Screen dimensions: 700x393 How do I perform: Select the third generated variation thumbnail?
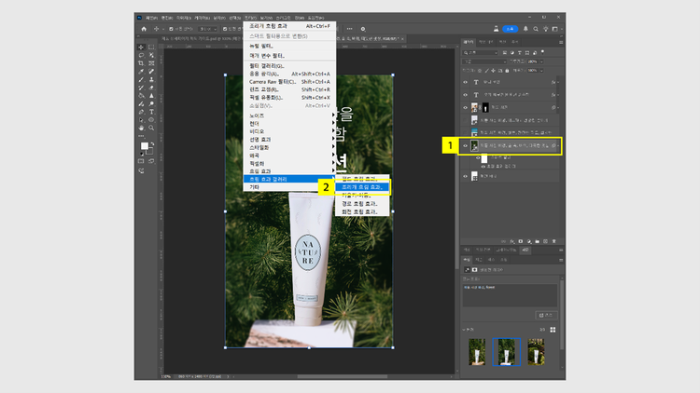pyautogui.click(x=536, y=352)
